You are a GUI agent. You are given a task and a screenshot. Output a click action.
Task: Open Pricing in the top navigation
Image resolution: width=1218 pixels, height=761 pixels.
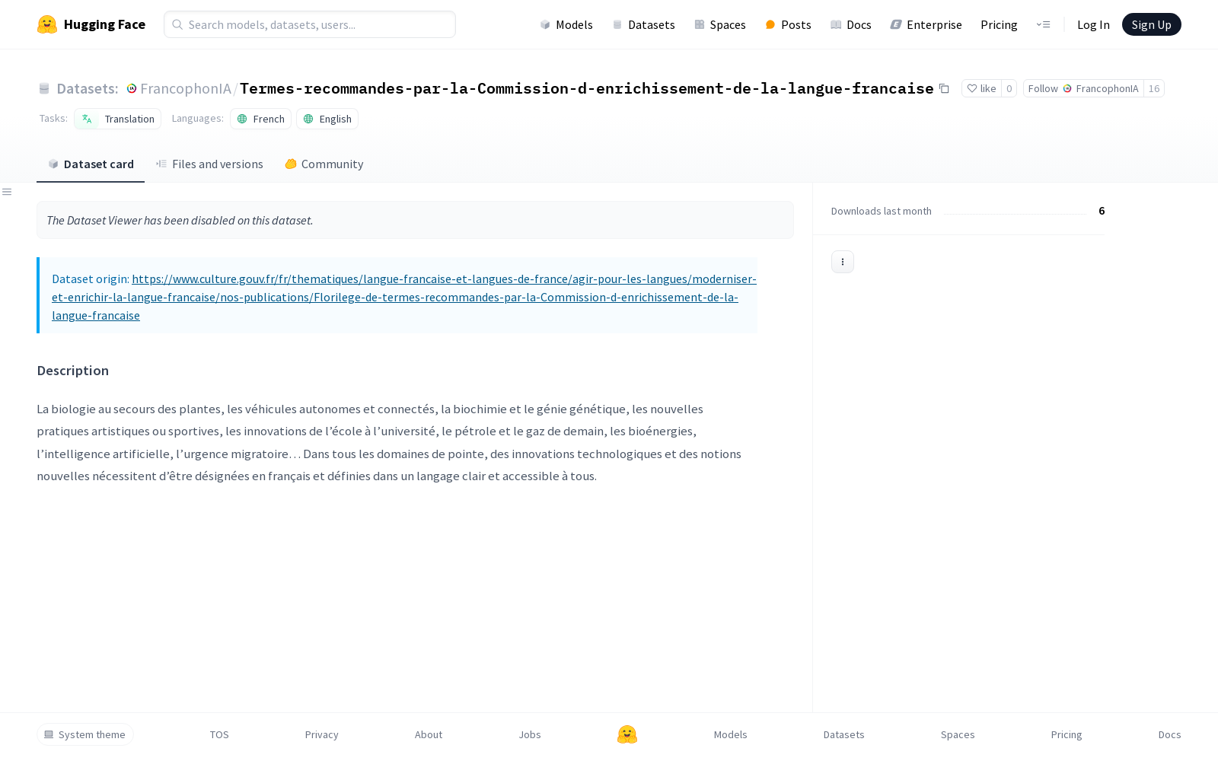pos(999,24)
